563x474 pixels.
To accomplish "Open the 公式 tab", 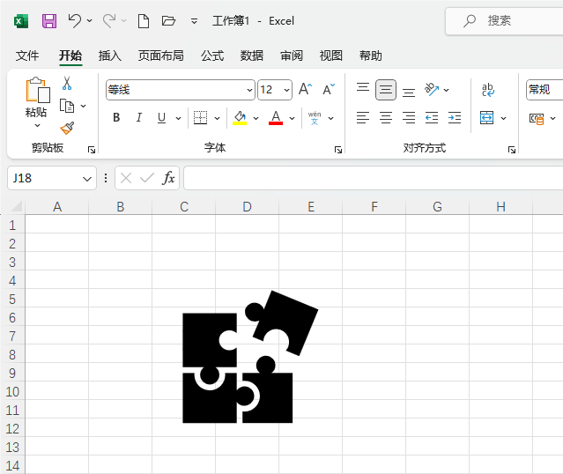I will coord(212,56).
